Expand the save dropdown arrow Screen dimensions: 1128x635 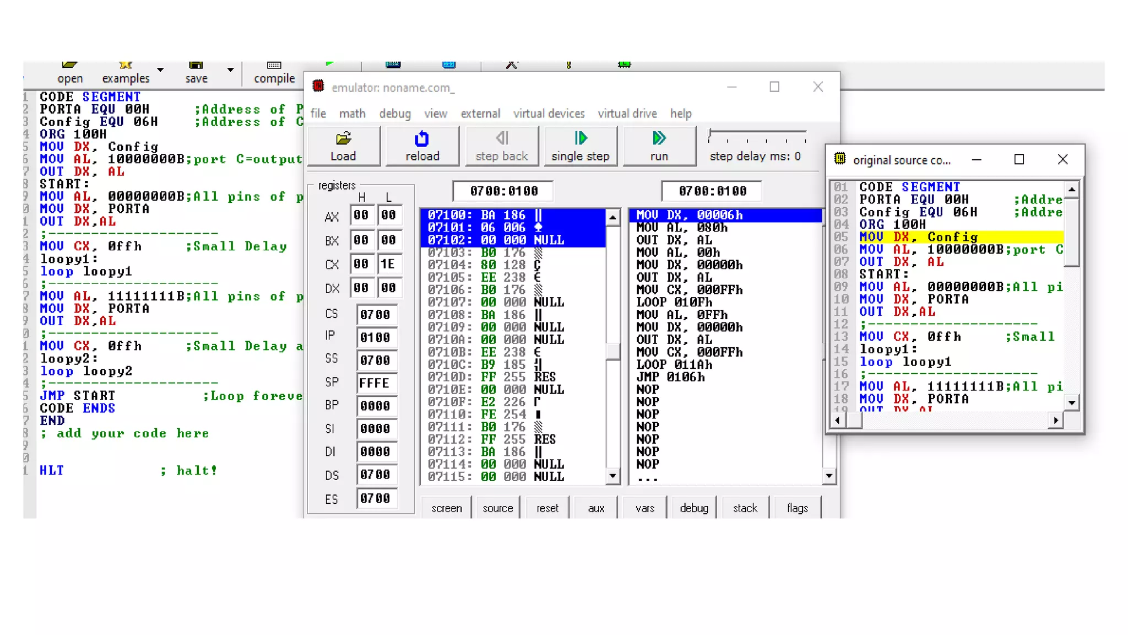230,70
